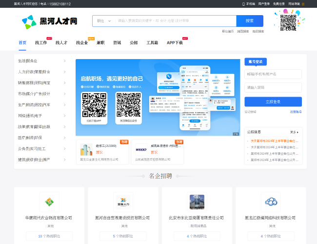
Task: Expand 人力|行政|管理|财会 category
Action: [42, 72]
